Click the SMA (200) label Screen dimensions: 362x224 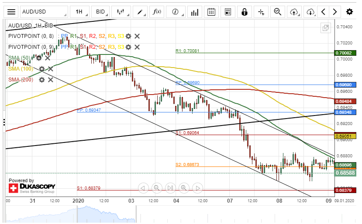[x=21, y=80]
